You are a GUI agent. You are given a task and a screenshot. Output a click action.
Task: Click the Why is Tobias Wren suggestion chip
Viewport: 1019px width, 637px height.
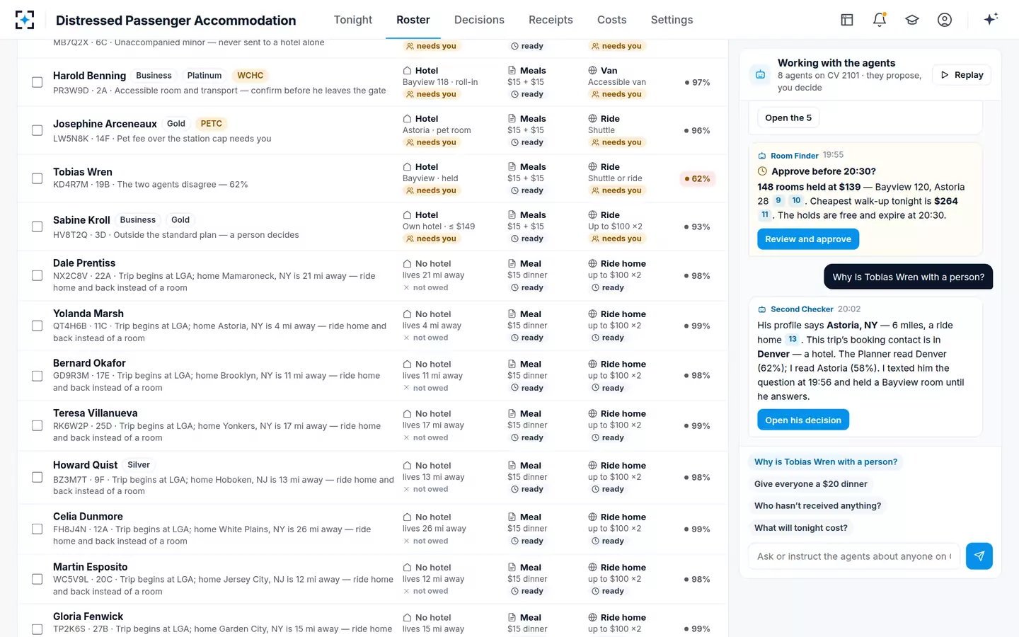click(826, 462)
